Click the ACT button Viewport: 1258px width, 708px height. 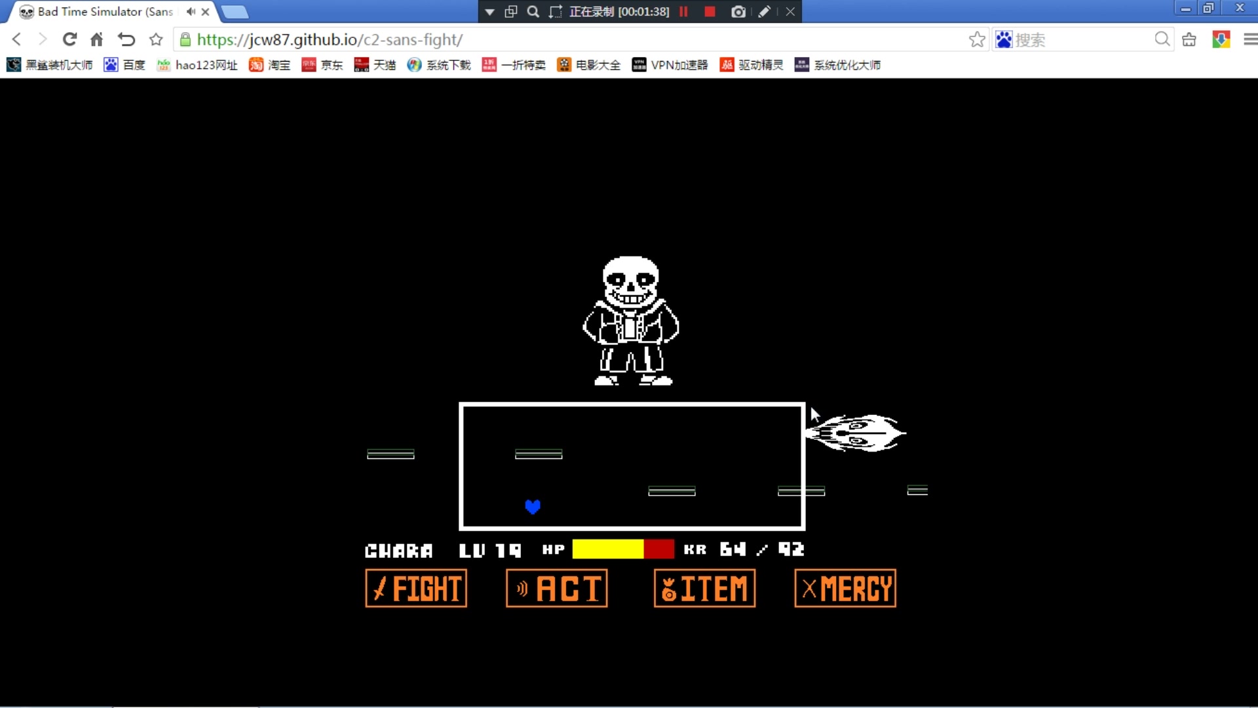(557, 588)
